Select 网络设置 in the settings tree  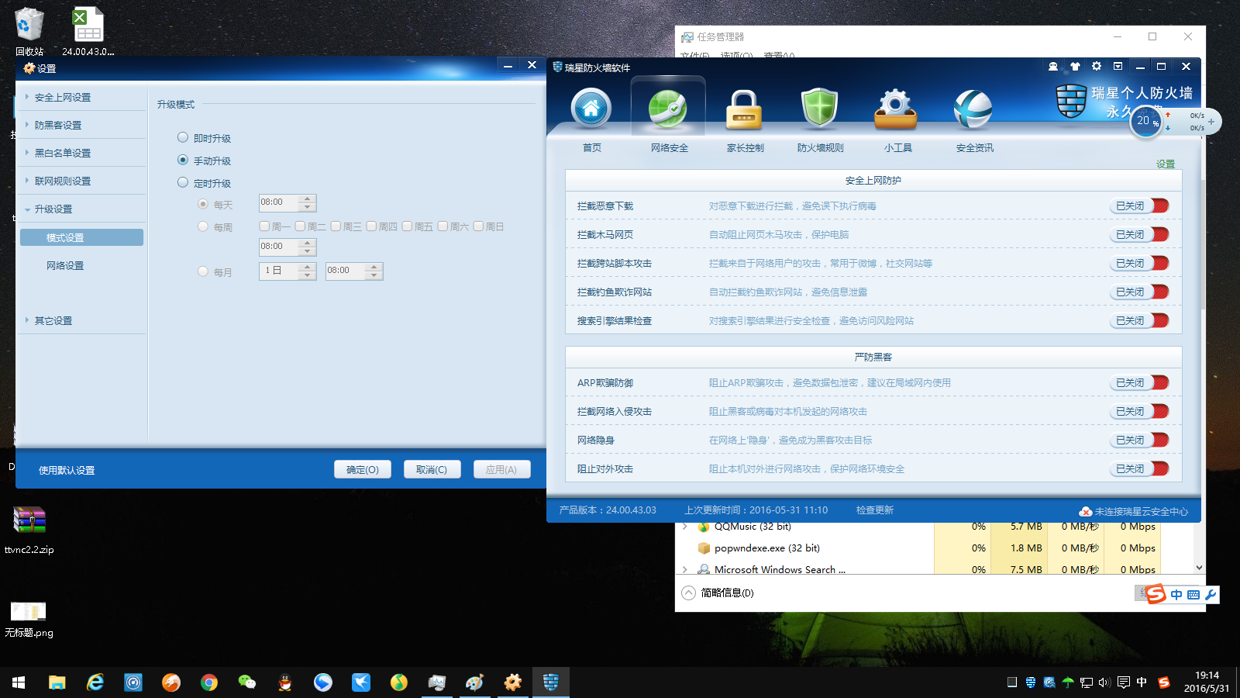[x=65, y=265]
